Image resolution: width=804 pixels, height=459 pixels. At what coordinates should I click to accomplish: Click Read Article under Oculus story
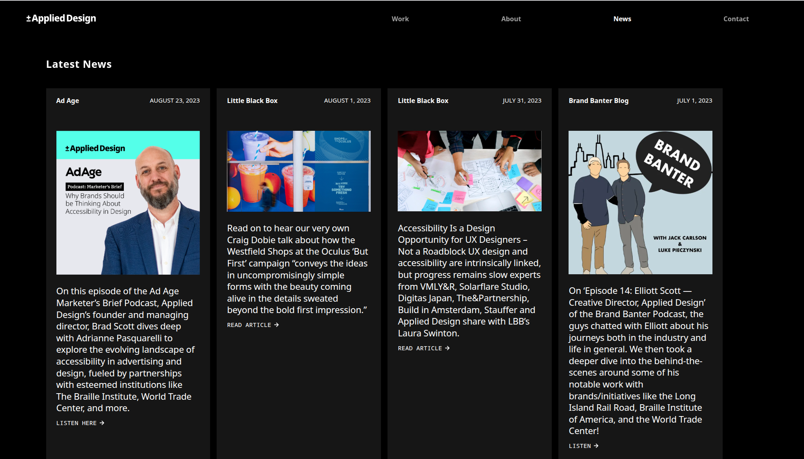253,325
